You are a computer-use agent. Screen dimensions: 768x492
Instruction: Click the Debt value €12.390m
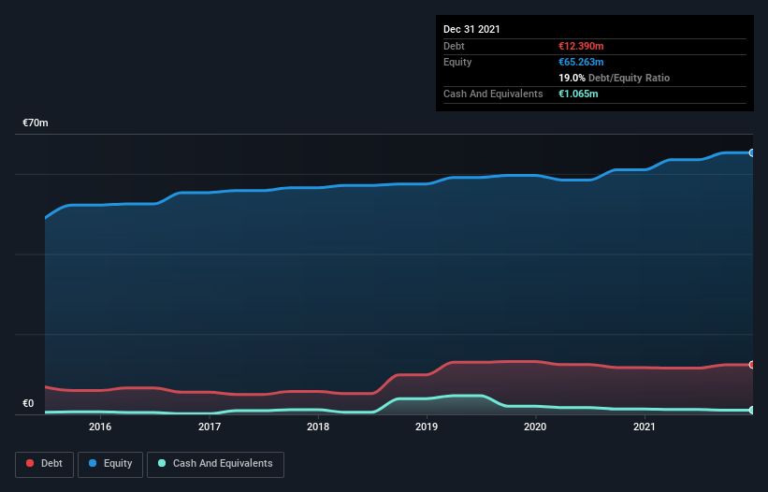[x=581, y=46]
